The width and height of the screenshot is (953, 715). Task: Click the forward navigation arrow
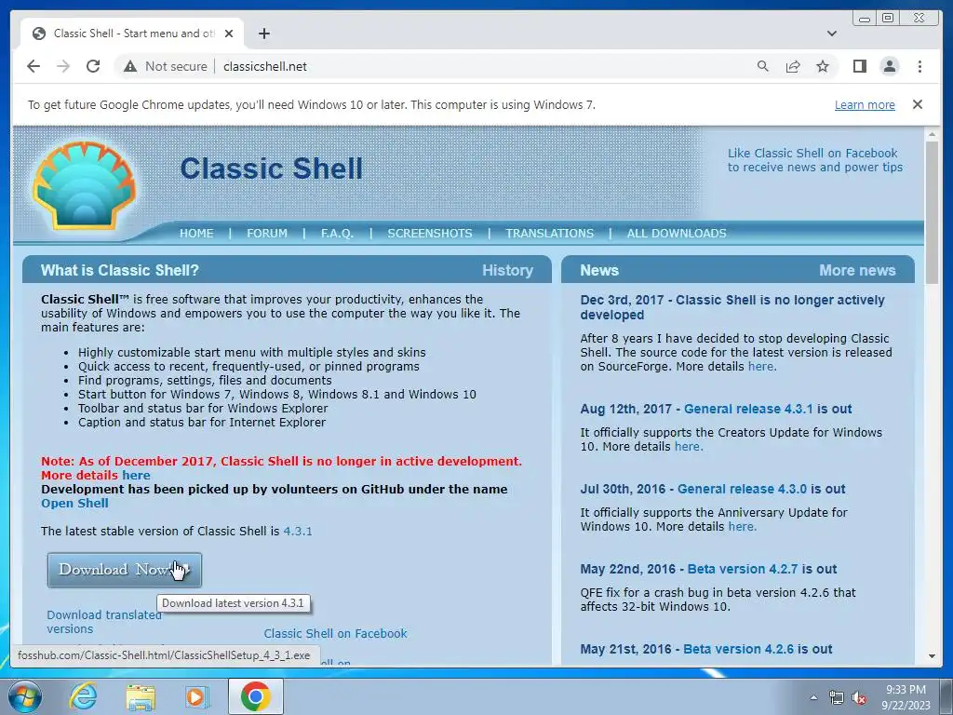coord(63,66)
